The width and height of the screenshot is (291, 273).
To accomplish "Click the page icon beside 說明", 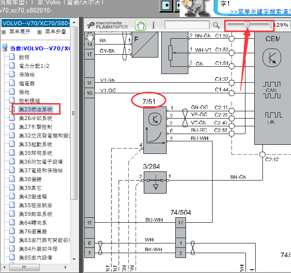I will pos(12,57).
